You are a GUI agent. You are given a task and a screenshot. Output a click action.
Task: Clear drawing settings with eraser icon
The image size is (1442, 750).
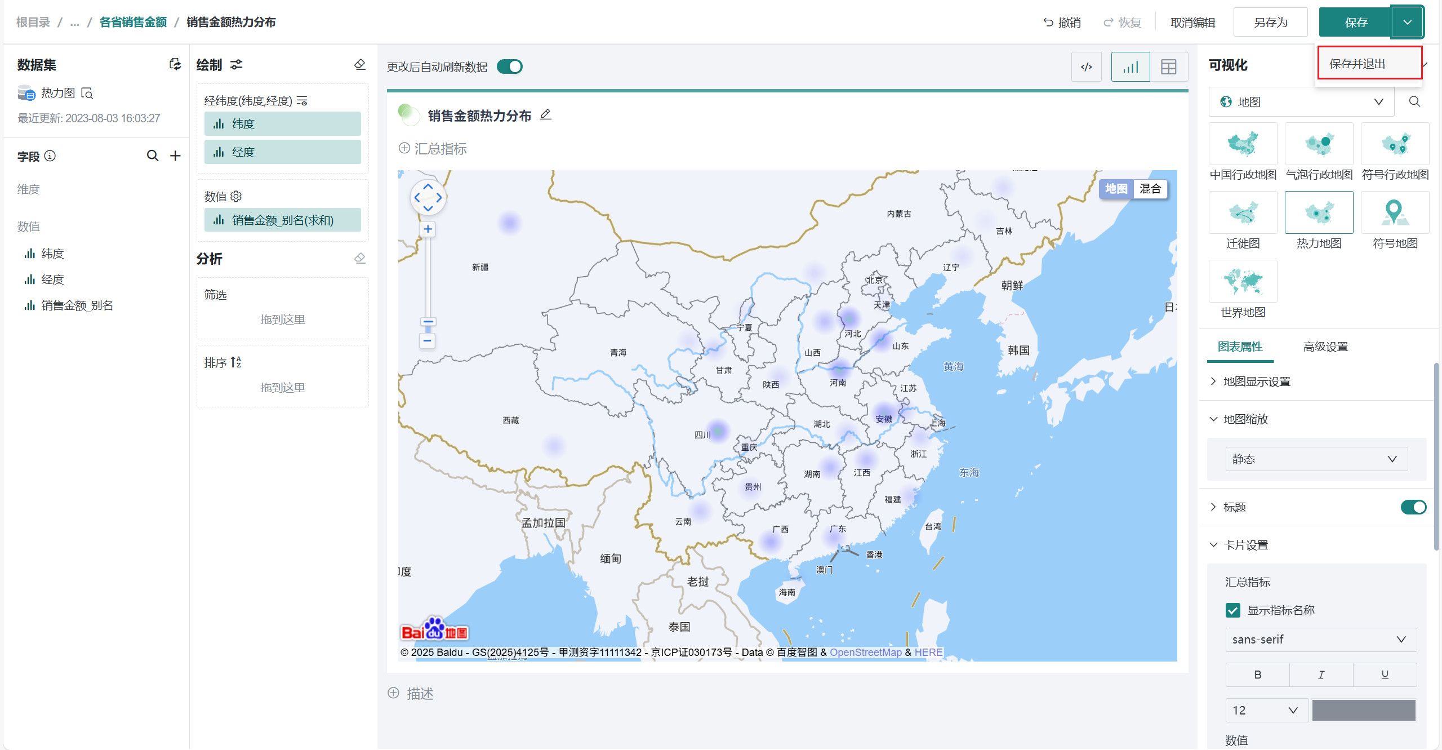coord(360,64)
